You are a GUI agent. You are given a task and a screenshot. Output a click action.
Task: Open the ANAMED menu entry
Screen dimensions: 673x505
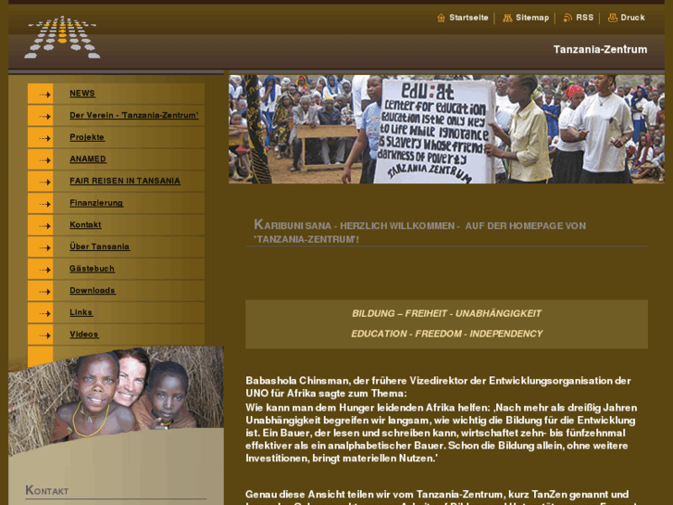pos(88,159)
